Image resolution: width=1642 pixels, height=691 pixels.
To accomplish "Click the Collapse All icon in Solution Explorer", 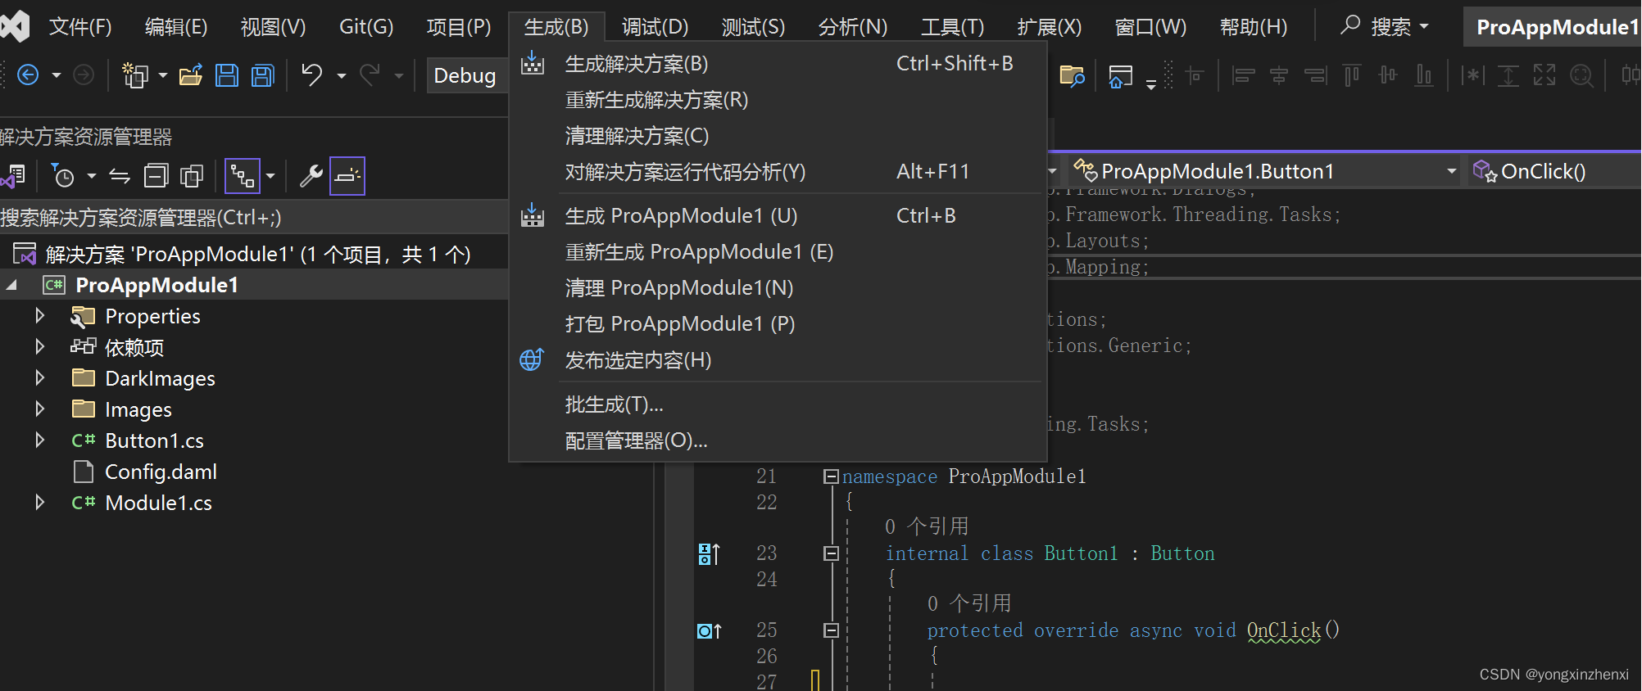I will (156, 176).
